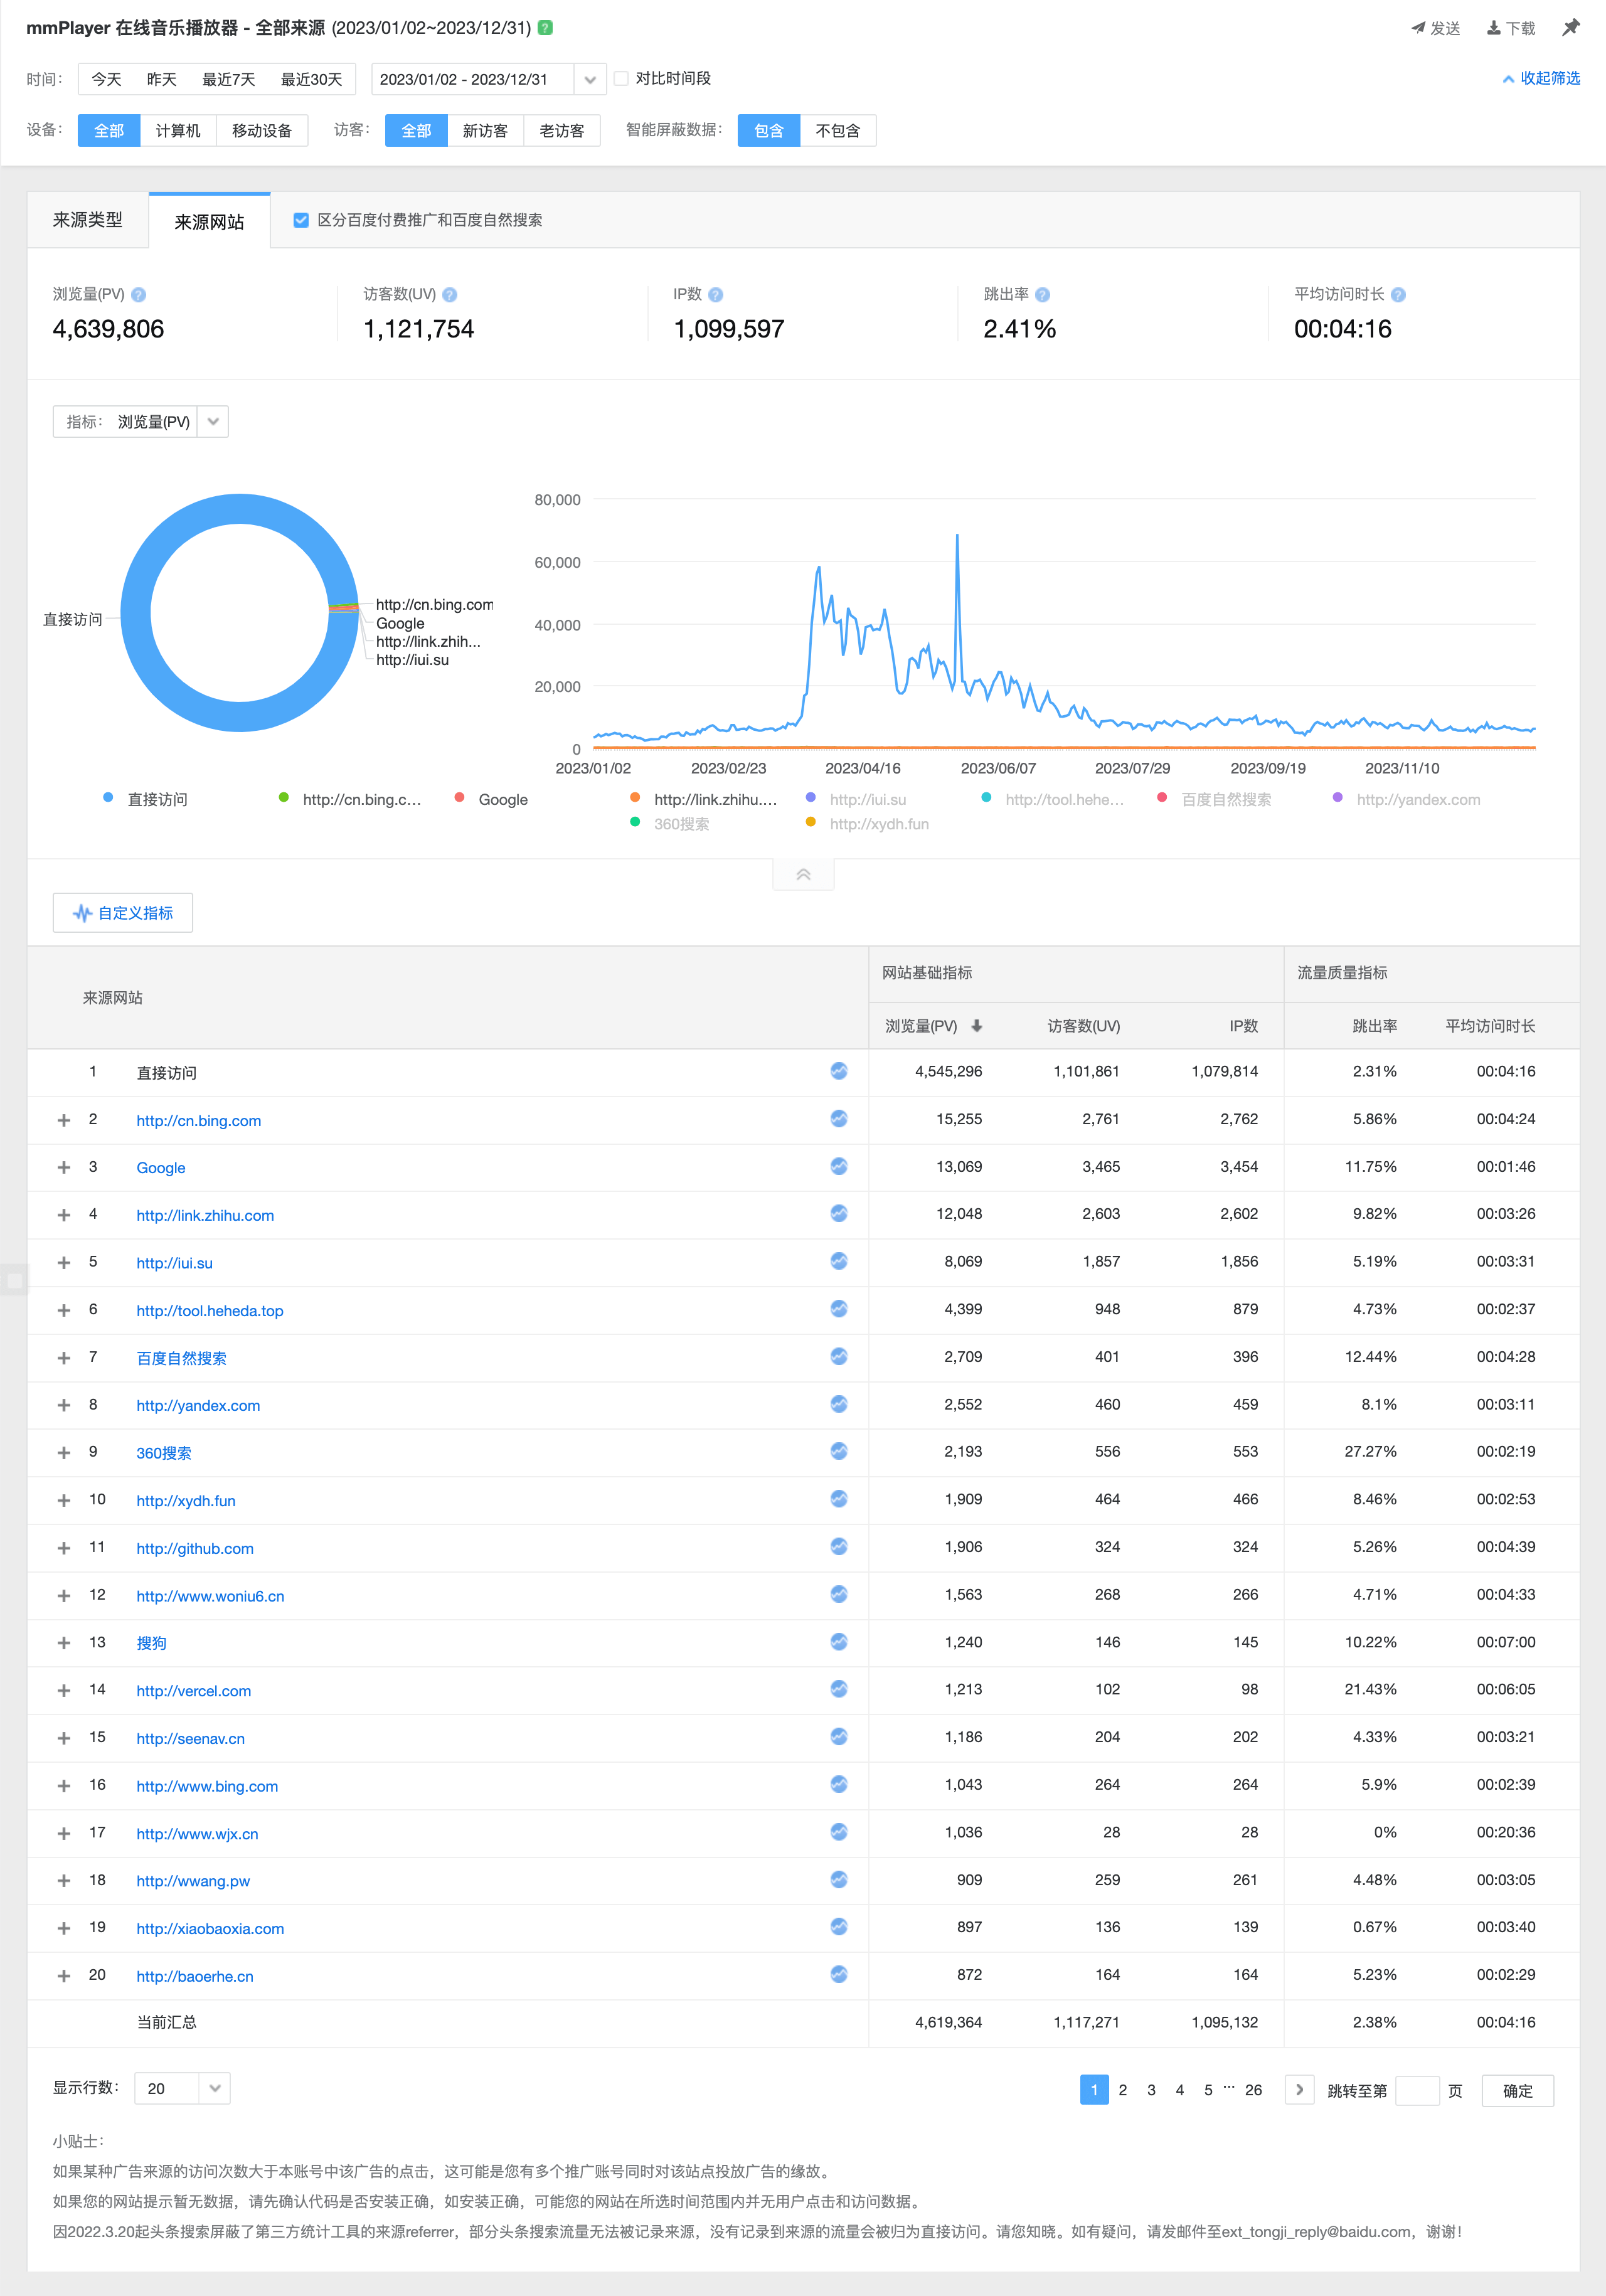Open the date range dropdown
The width and height of the screenshot is (1606, 2296).
(x=589, y=79)
